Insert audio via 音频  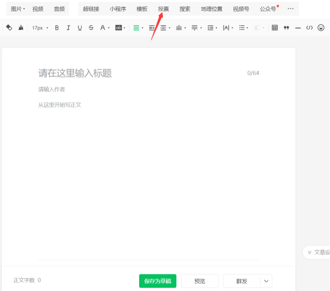[59, 9]
